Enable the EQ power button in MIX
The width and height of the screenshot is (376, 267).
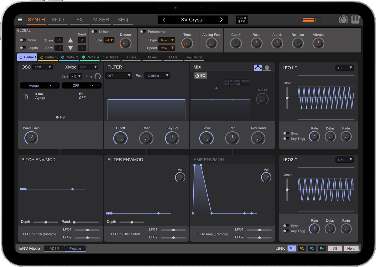click(200, 75)
